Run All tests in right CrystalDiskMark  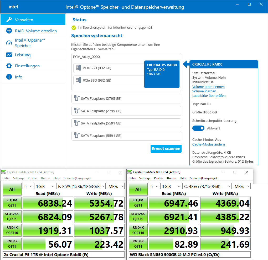(138, 189)
